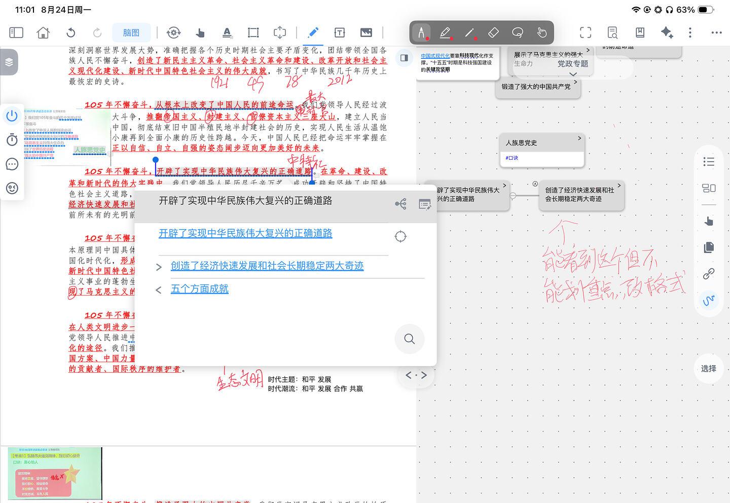Open the timer in the left sidebar
The width and height of the screenshot is (730, 503).
click(12, 140)
